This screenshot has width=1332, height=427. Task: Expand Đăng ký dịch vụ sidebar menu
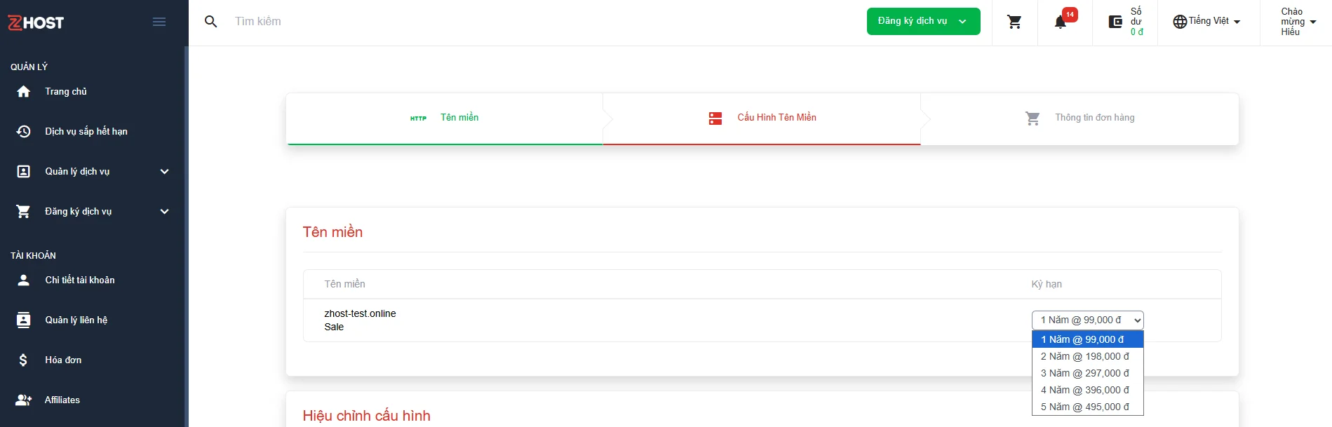(x=94, y=212)
